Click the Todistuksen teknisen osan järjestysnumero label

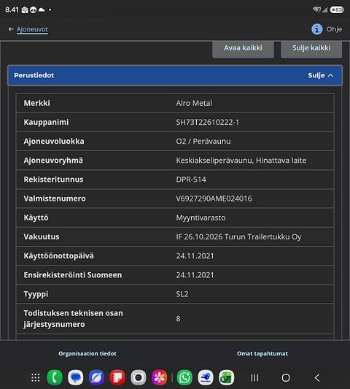pyautogui.click(x=73, y=319)
